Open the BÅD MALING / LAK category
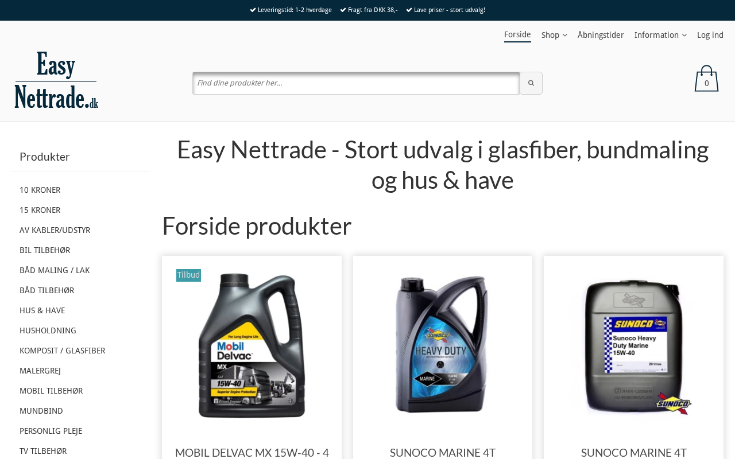The height and width of the screenshot is (459, 735). [x=55, y=270]
